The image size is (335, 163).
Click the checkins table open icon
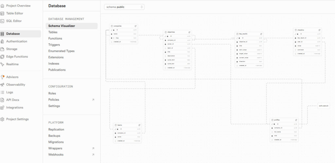click(x=319, y=30)
